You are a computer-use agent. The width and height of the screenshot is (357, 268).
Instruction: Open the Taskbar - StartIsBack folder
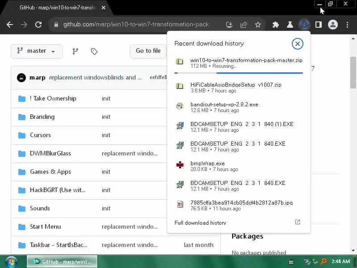(x=58, y=245)
